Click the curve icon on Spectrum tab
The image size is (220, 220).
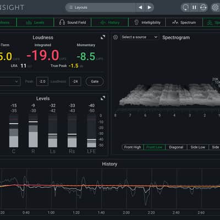pos(175,23)
